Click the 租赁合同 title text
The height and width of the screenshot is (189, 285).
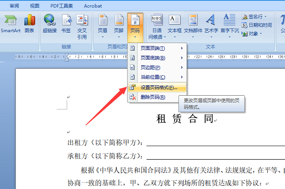(x=184, y=119)
